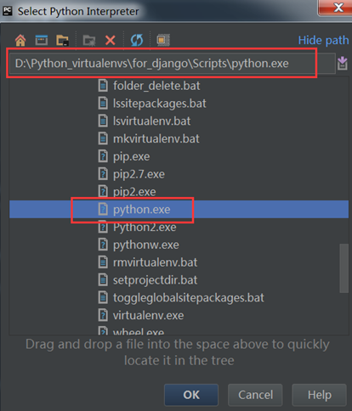The width and height of the screenshot is (352, 411).
Task: Select toggleglobalsitepackages.bat file
Action: click(x=189, y=298)
